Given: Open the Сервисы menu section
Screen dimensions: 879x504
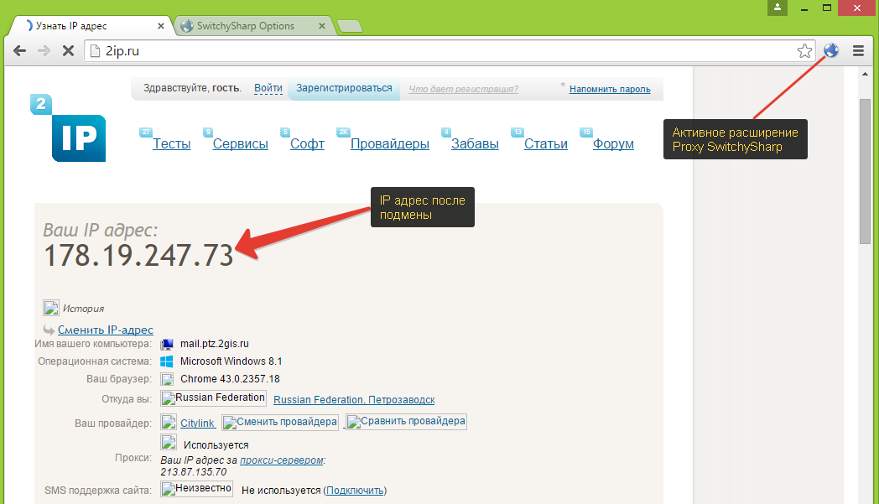Looking at the screenshot, I should tap(241, 143).
